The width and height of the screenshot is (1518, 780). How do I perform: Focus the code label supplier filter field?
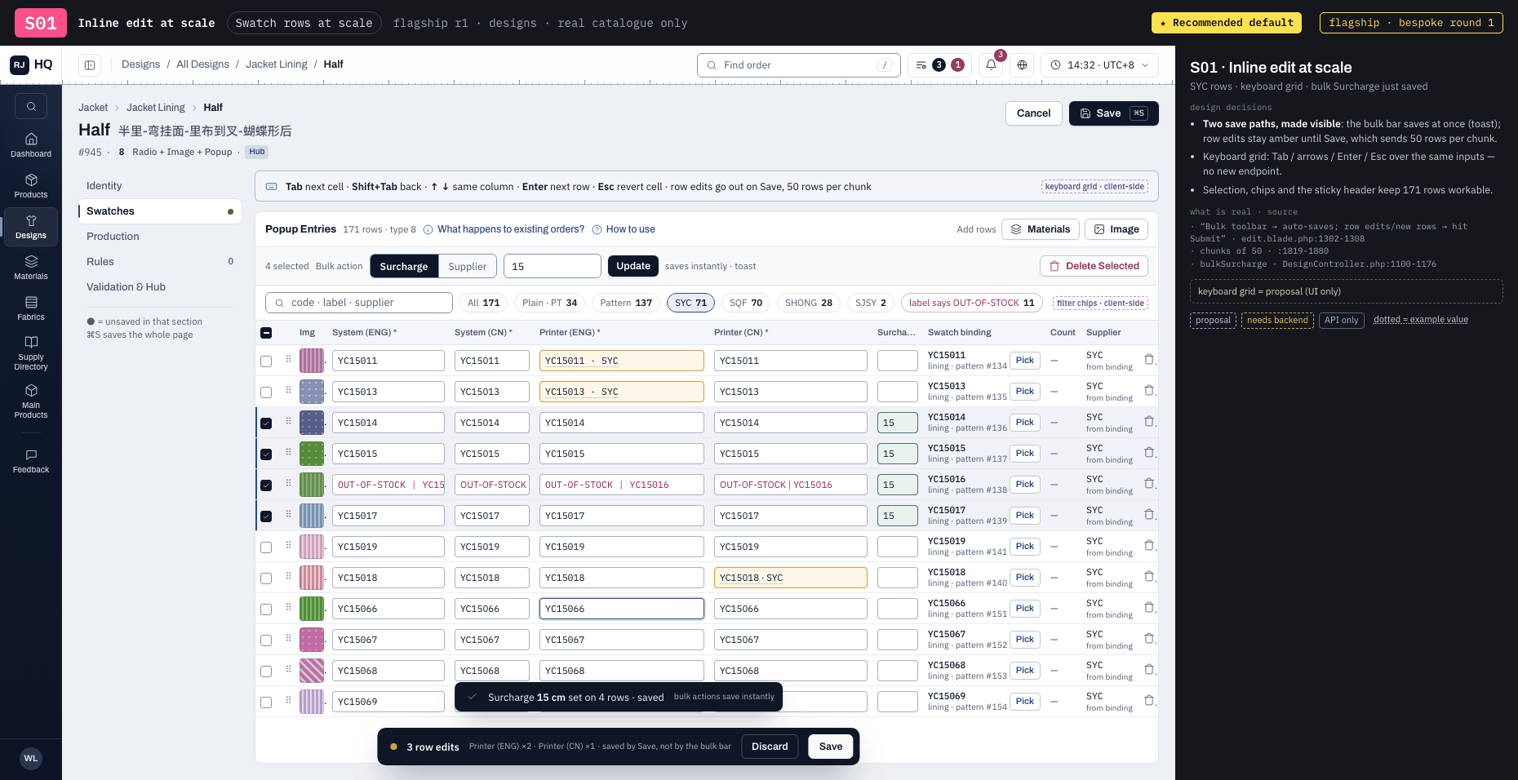[x=359, y=303]
